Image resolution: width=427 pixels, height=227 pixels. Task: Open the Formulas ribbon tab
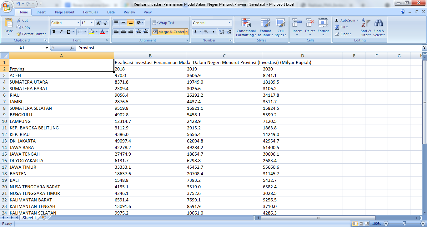(x=90, y=12)
